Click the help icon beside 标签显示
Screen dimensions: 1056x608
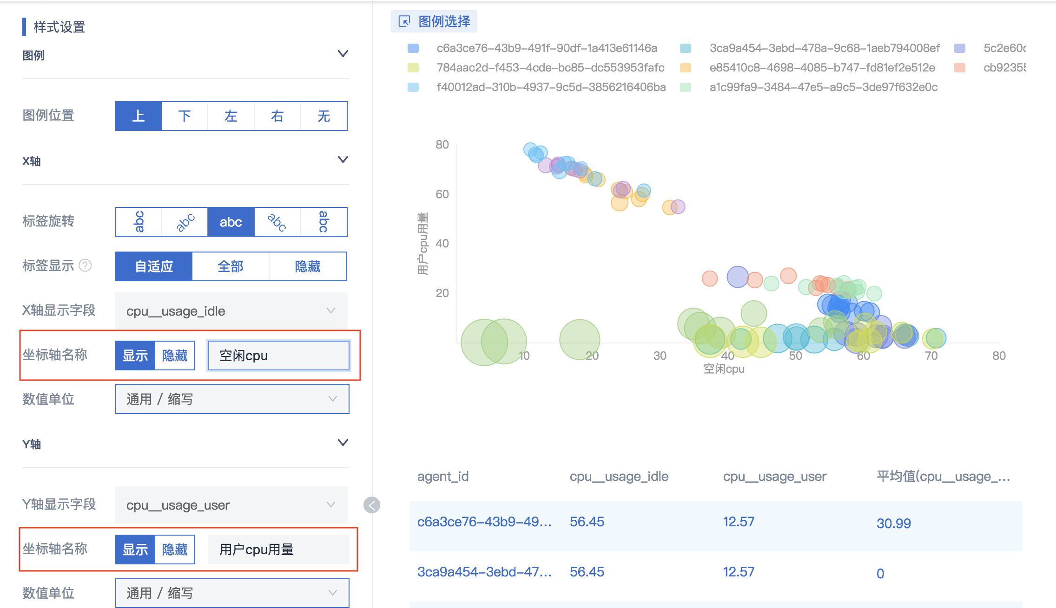tap(85, 265)
